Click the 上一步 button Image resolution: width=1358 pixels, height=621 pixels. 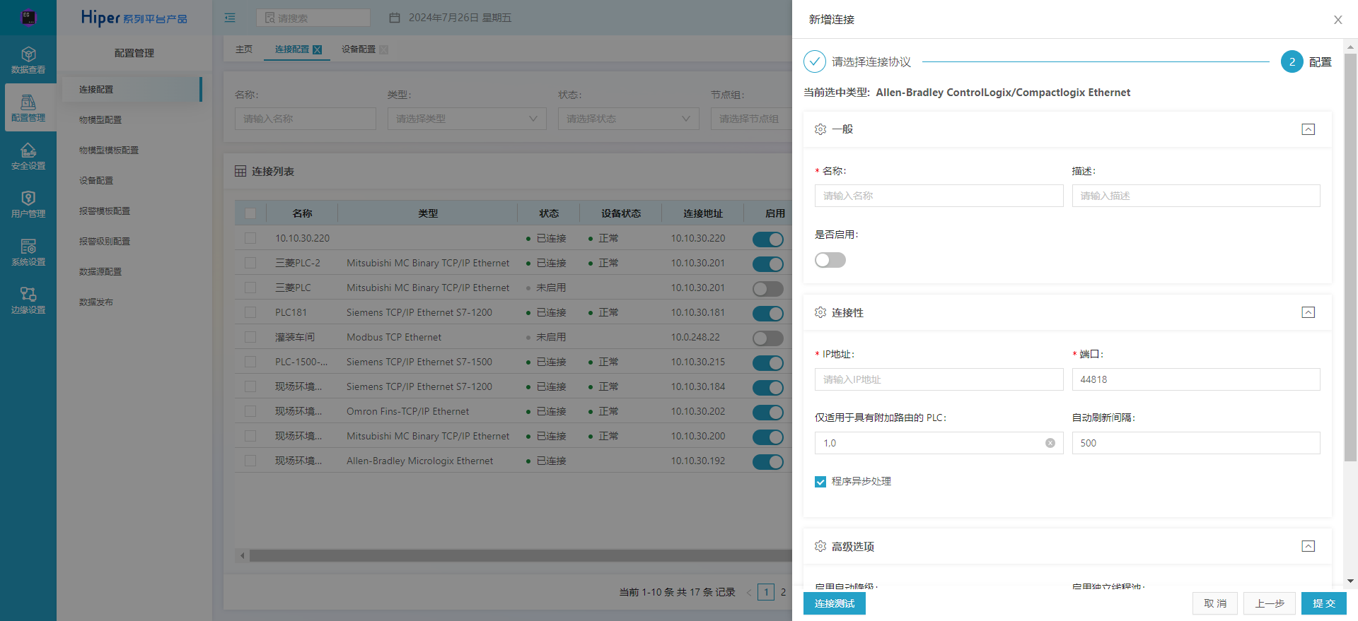pos(1270,603)
